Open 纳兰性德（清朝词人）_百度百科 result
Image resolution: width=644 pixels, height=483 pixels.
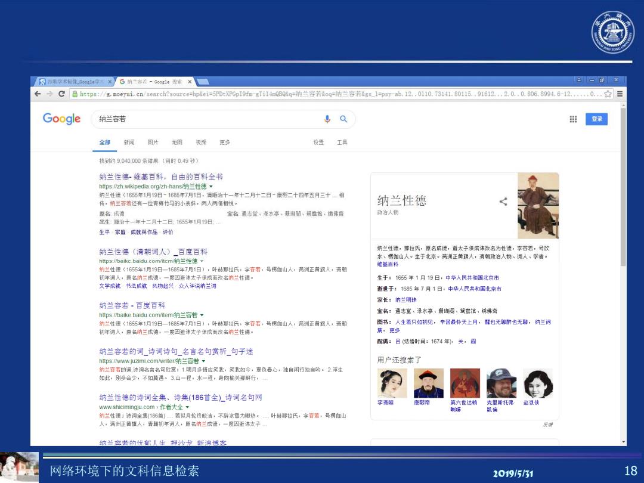(153, 252)
